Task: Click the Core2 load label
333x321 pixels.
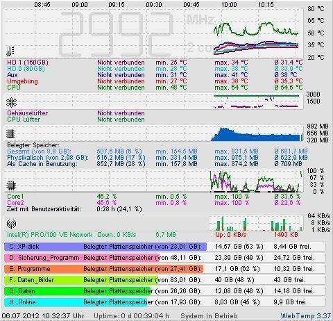Action: (x=15, y=203)
